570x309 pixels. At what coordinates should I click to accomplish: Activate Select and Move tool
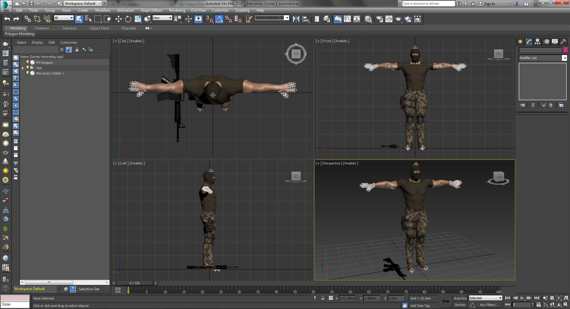(x=118, y=19)
